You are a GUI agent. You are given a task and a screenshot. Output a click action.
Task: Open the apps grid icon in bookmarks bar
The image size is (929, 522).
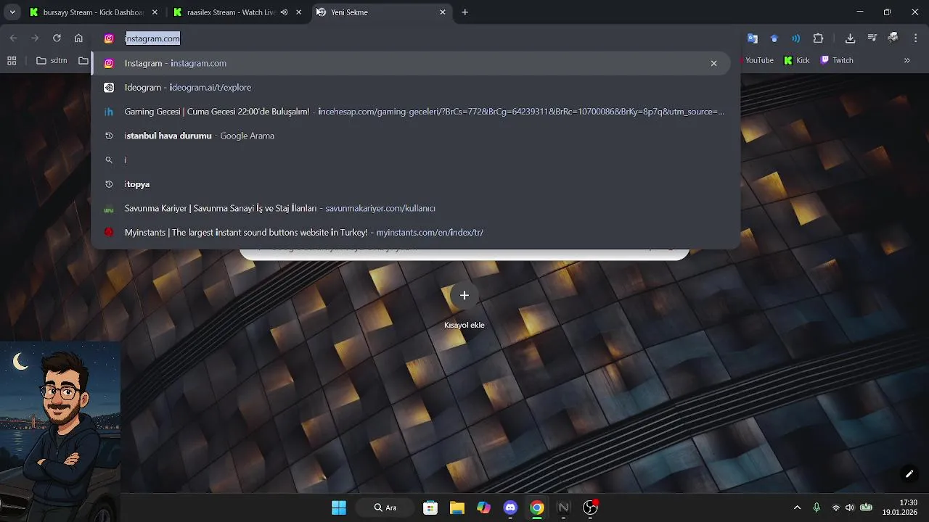pyautogui.click(x=12, y=61)
